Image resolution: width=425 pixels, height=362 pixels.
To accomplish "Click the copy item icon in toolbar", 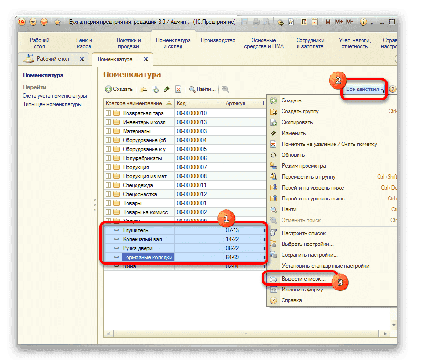I will tap(155, 89).
